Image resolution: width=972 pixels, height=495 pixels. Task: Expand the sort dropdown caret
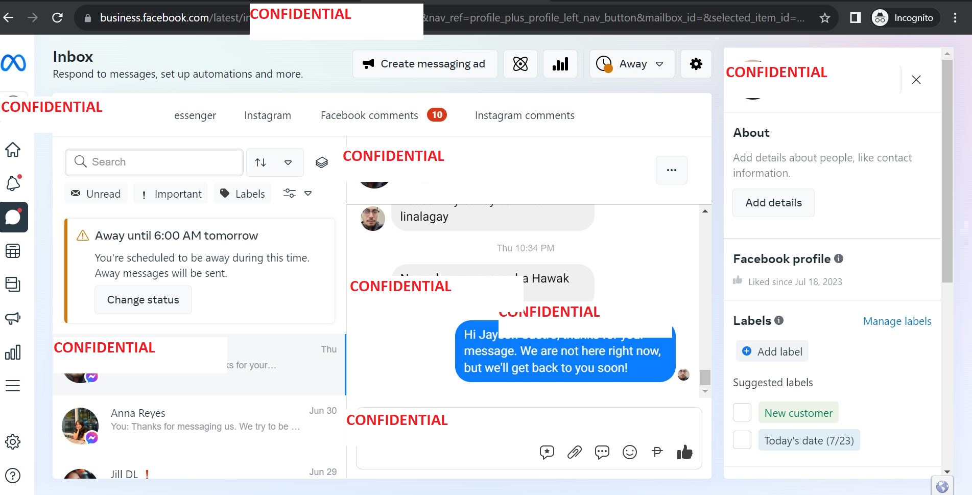point(289,162)
